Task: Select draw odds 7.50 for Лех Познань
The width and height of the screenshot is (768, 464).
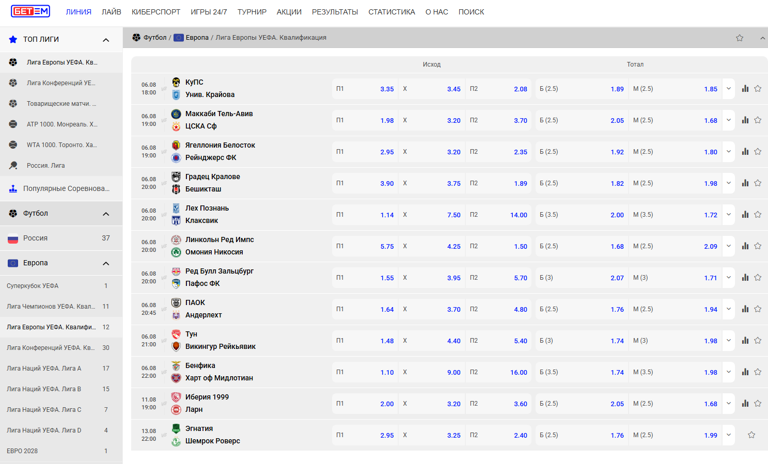Action: [x=432, y=215]
